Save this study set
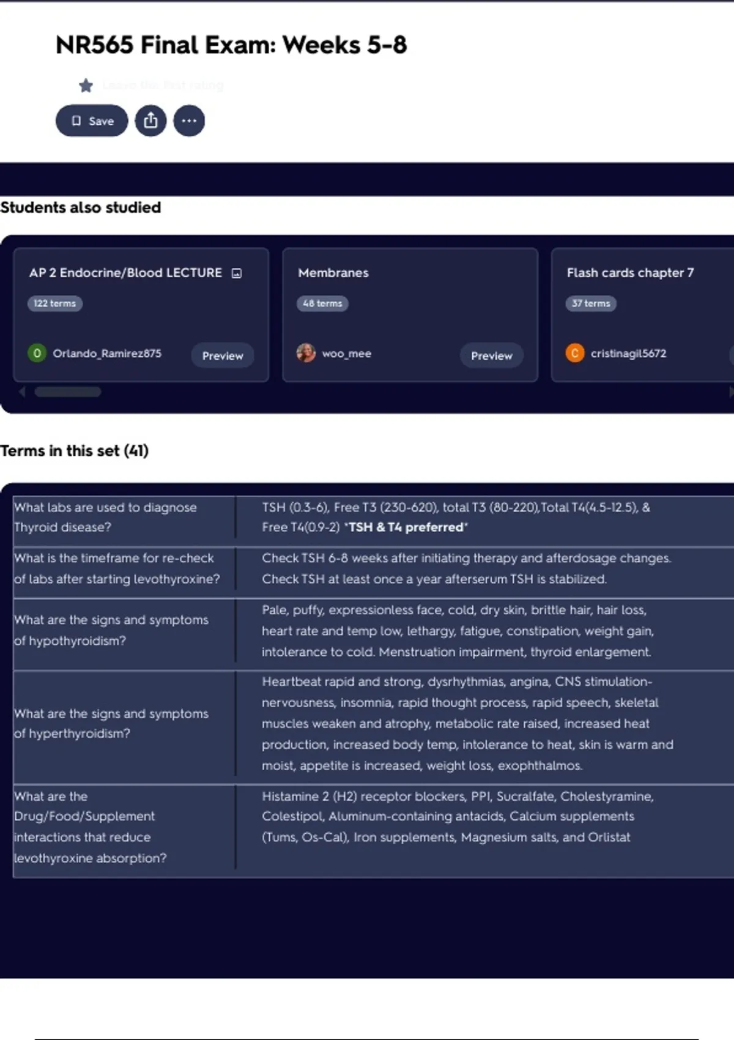Screen dimensions: 734x1040 [x=92, y=121]
